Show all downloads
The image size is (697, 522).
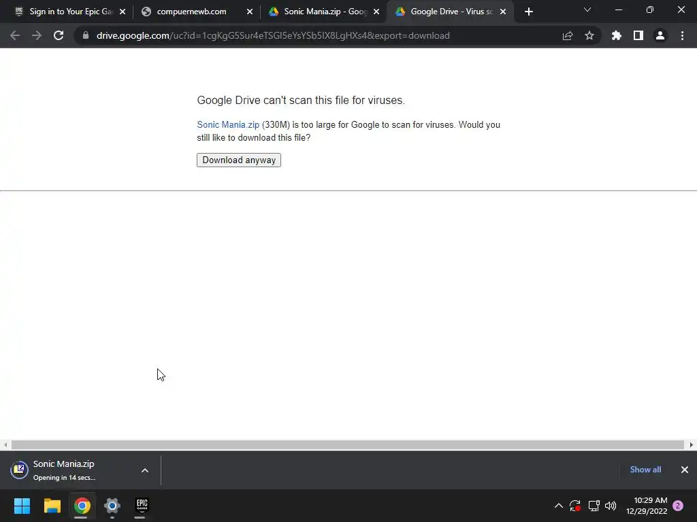(x=645, y=470)
